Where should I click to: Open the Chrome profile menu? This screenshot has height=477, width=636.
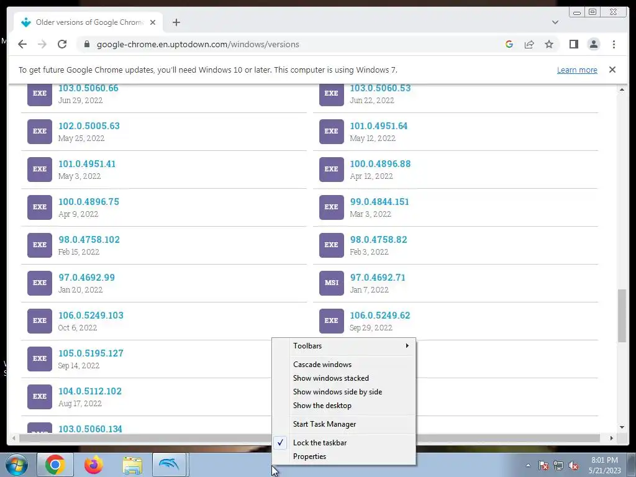point(593,44)
